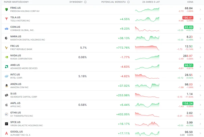Click the Alphabet logo icon
The height and width of the screenshot is (137, 204).
click(6, 133)
